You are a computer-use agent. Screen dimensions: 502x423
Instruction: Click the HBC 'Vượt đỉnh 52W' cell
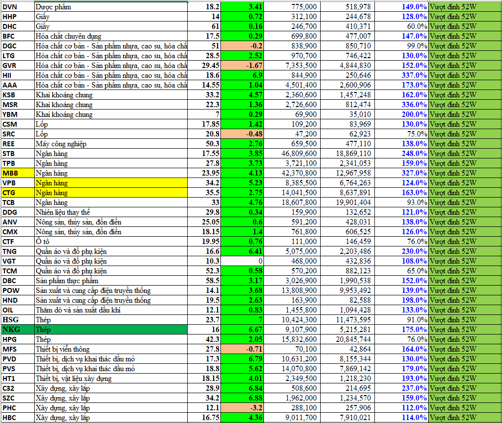464,418
